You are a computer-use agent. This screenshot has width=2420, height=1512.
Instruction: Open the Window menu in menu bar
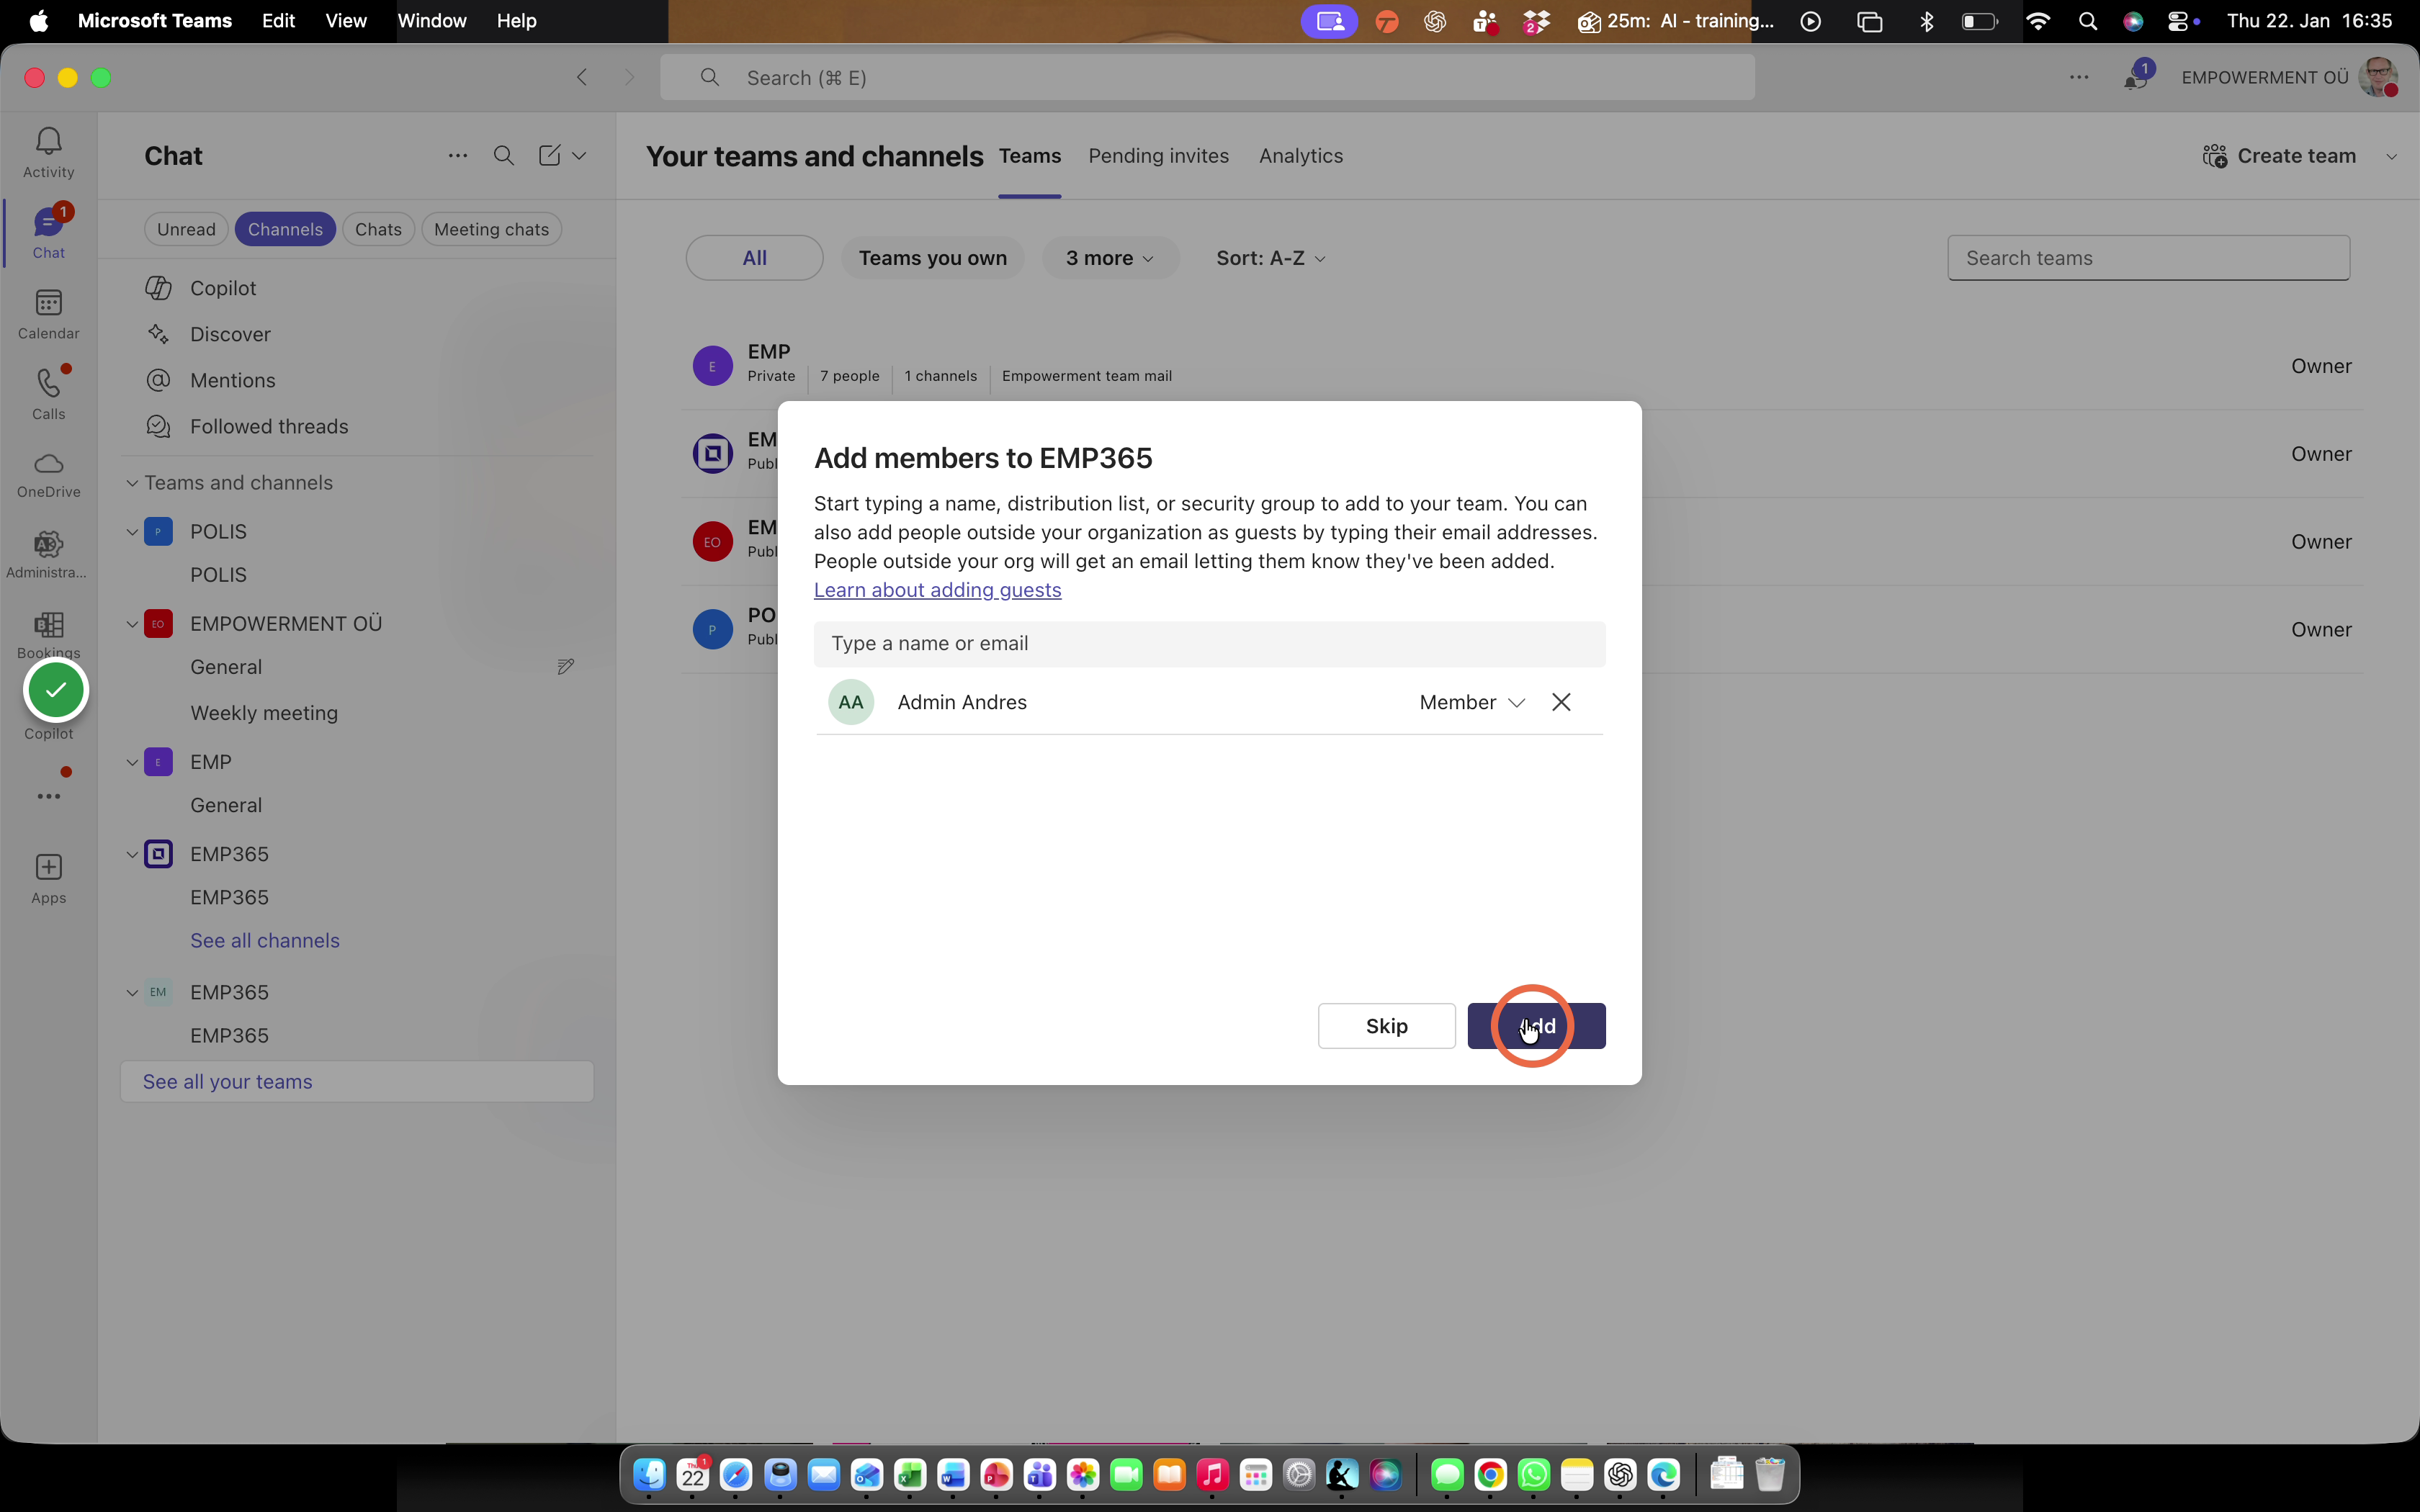point(431,21)
